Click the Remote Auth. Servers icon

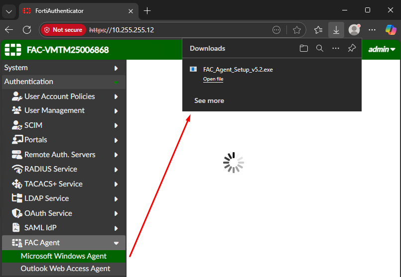point(17,155)
